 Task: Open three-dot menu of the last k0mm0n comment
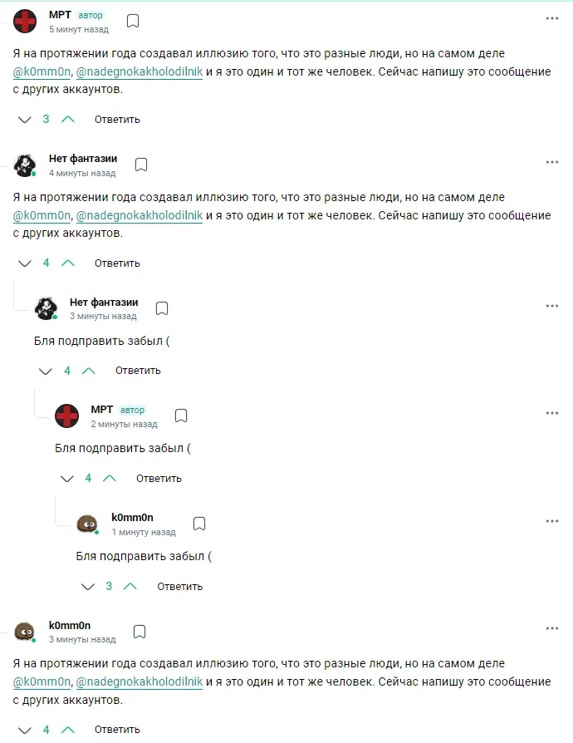coord(552,628)
